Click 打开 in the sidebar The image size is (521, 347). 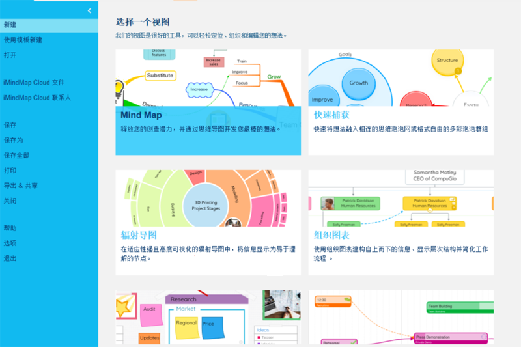coord(49,55)
